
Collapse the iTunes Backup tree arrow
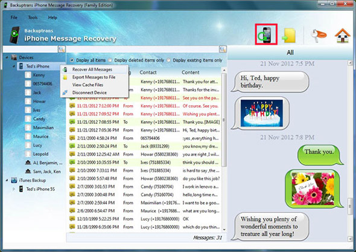point(7,180)
